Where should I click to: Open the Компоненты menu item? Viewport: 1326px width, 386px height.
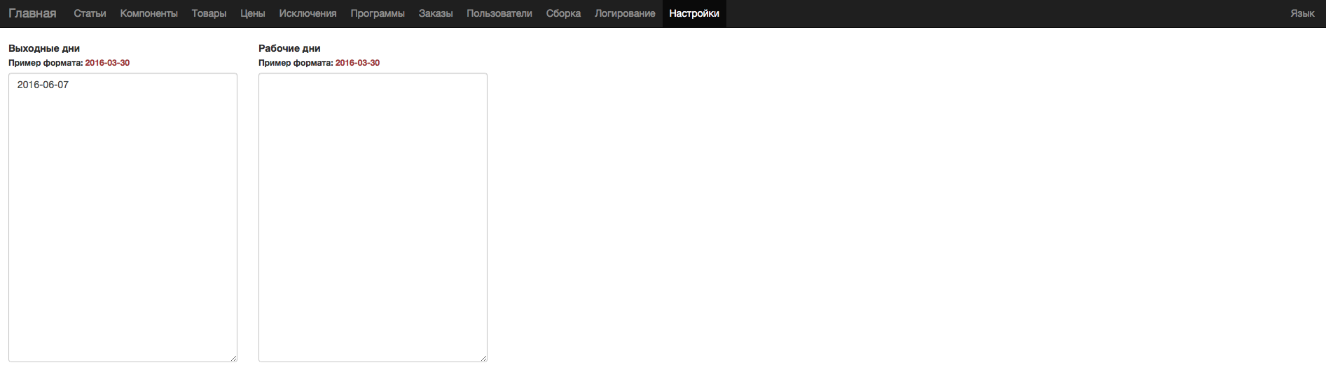(x=149, y=13)
